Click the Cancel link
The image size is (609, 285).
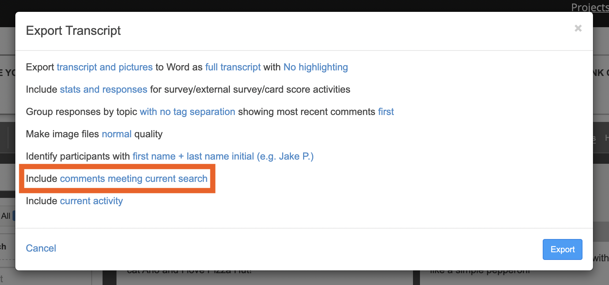click(x=41, y=248)
